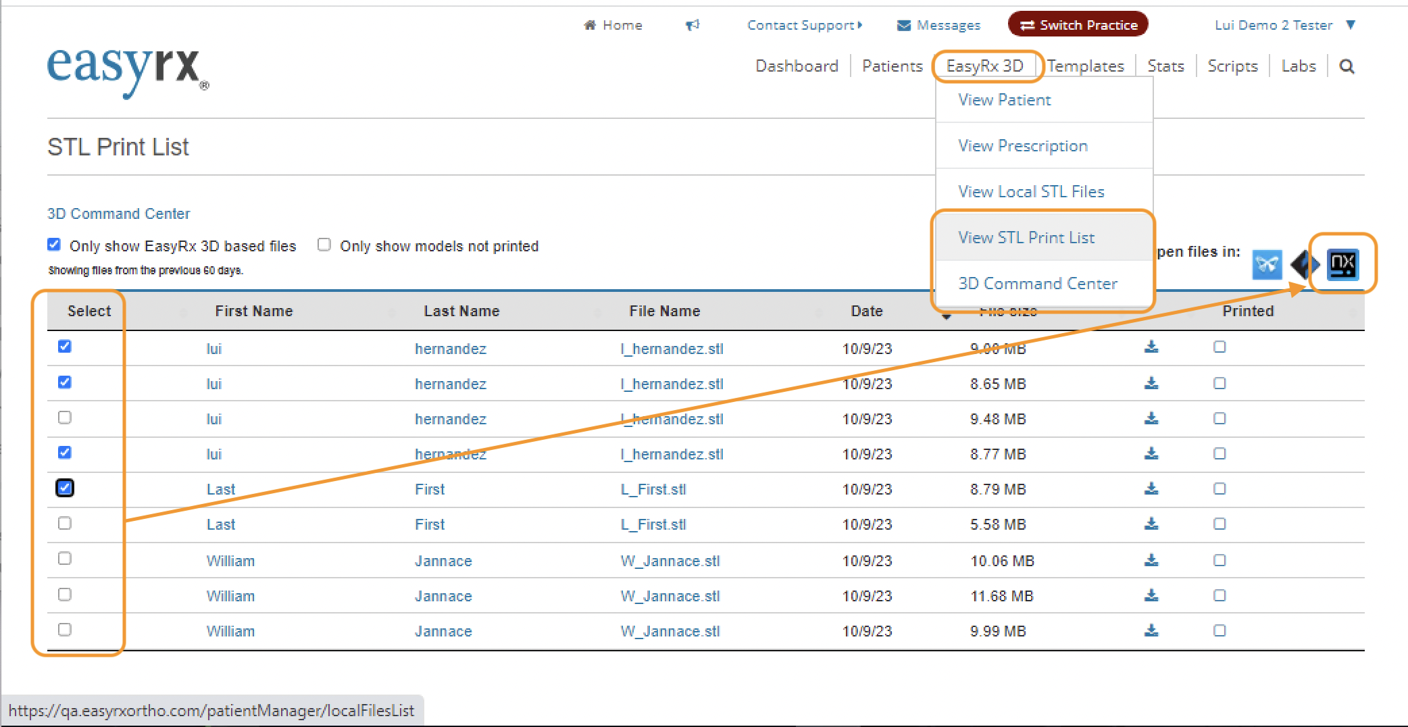This screenshot has height=727, width=1408.
Task: Download the 10.06 MB W_Jannace.stl file
Action: pyautogui.click(x=1151, y=560)
